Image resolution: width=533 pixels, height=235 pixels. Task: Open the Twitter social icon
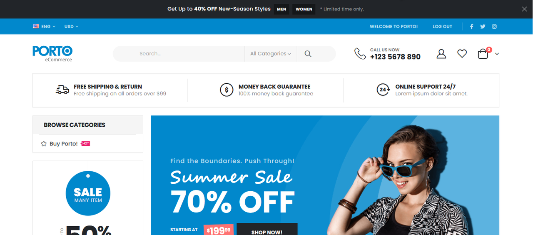point(483,27)
